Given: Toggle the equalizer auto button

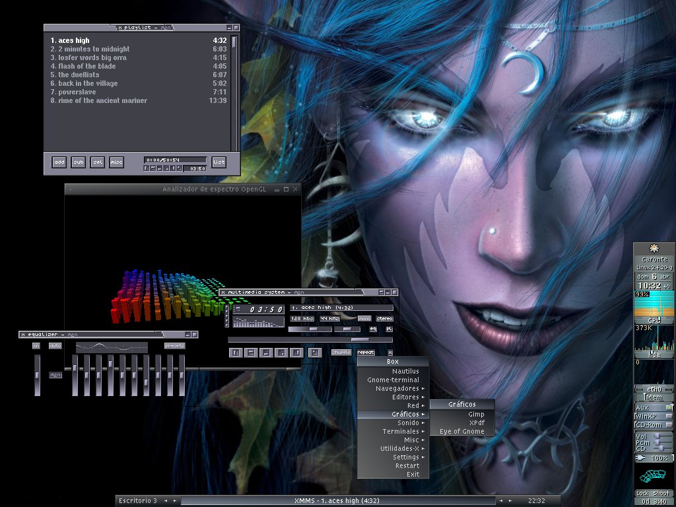Looking at the screenshot, I should (55, 346).
